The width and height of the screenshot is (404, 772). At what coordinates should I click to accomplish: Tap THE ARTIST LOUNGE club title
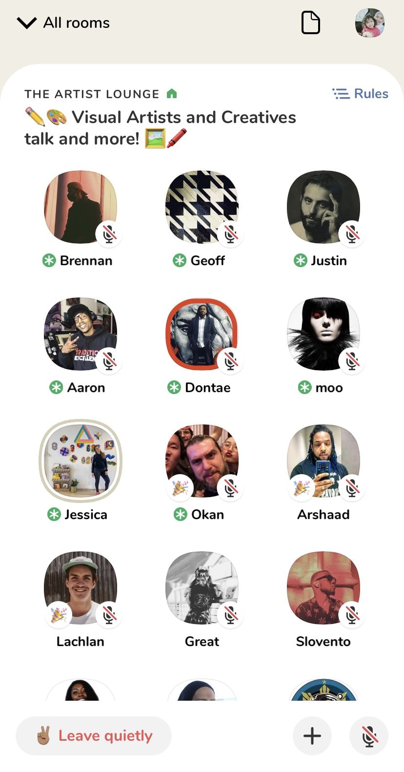point(92,94)
